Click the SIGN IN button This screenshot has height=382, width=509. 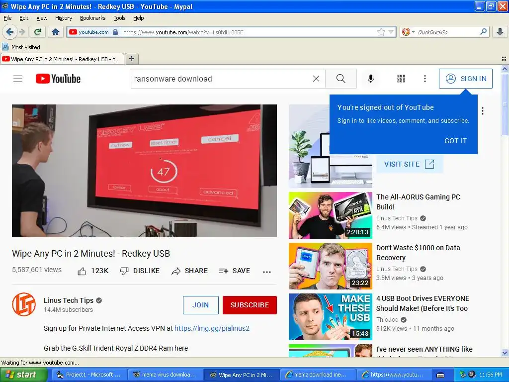point(465,79)
